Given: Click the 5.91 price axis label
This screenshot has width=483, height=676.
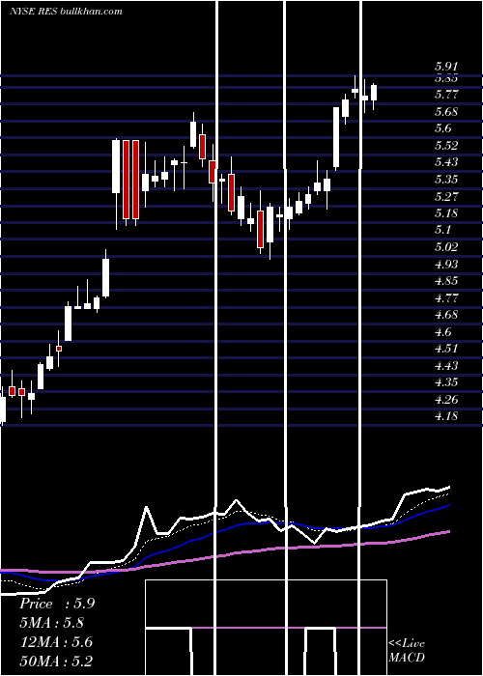Looking at the screenshot, I should pos(446,67).
